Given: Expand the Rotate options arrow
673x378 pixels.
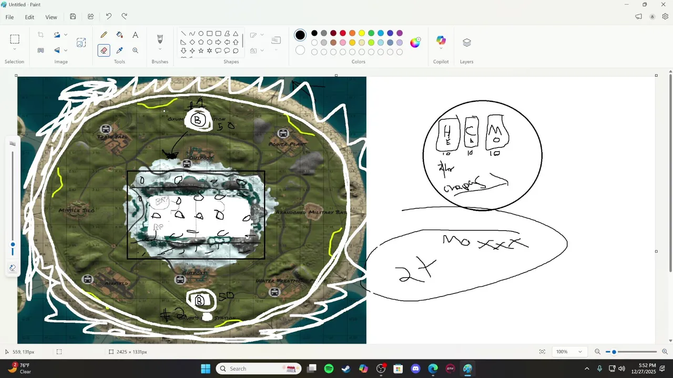Looking at the screenshot, I should 66,35.
